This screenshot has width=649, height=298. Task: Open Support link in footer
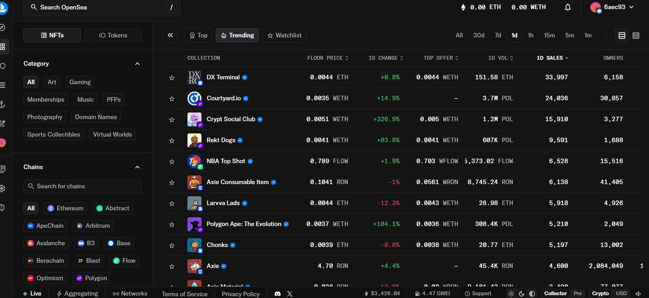click(x=477, y=294)
